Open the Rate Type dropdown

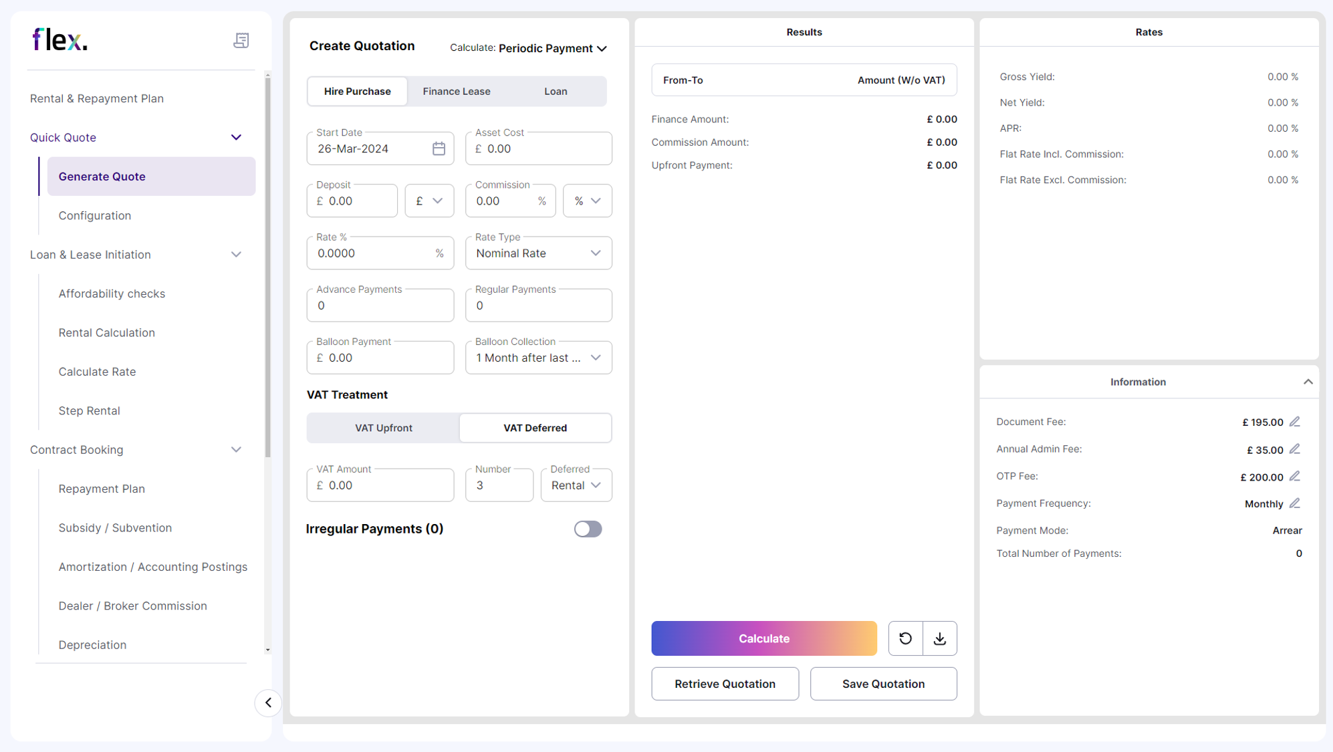(538, 253)
